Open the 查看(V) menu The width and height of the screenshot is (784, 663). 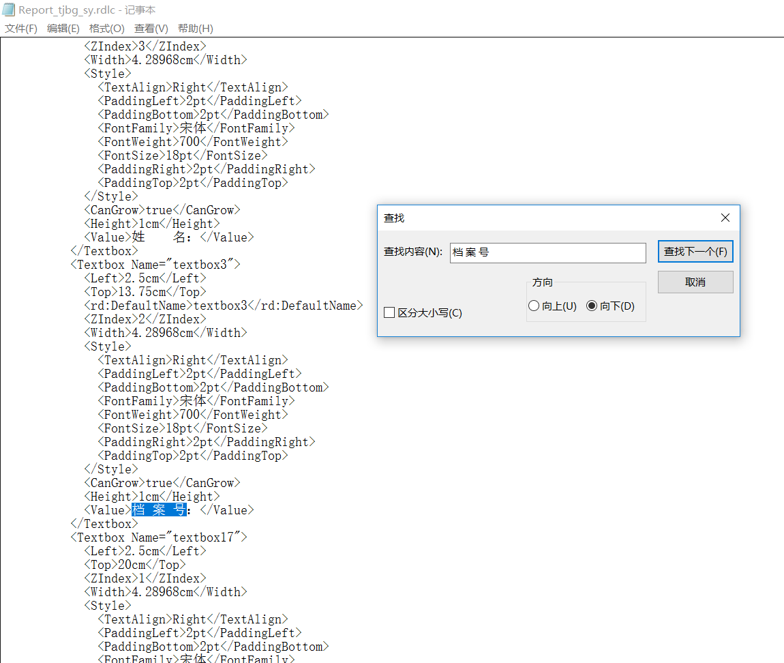click(151, 29)
